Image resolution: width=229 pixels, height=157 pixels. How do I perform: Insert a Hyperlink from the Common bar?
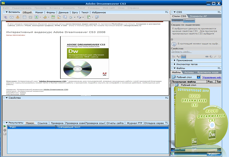pos(6,17)
